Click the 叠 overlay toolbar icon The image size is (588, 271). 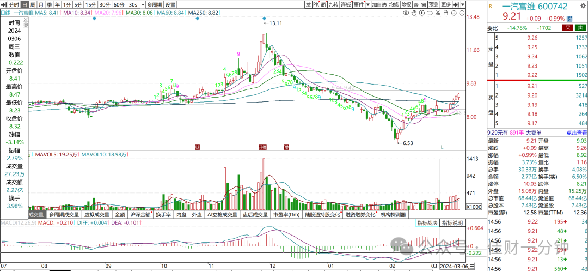coord(415,5)
